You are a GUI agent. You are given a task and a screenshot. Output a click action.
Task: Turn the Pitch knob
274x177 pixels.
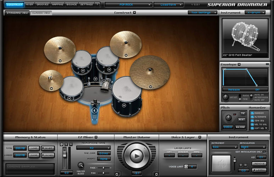pos(228,118)
